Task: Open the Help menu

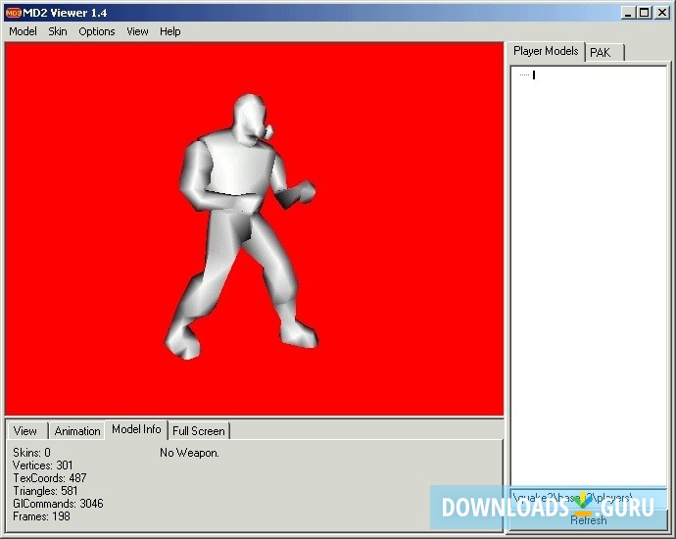Action: 169,31
